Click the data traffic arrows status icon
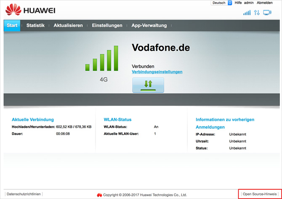Screen dimensions: 282x199 [257, 13]
